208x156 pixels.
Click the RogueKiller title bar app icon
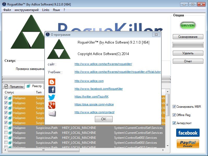4,4
